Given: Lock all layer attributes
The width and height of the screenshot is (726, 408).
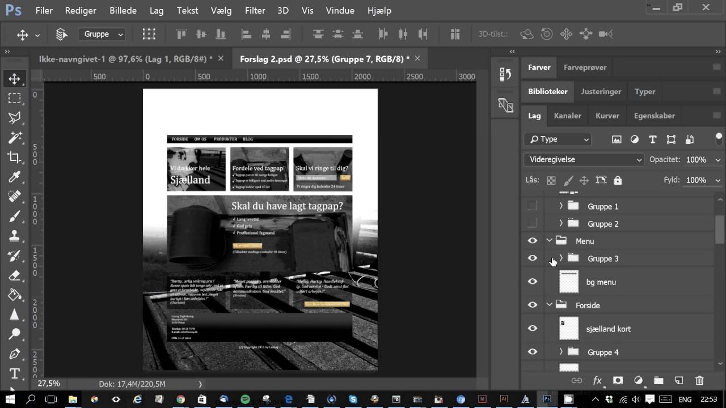Looking at the screenshot, I should [x=618, y=180].
